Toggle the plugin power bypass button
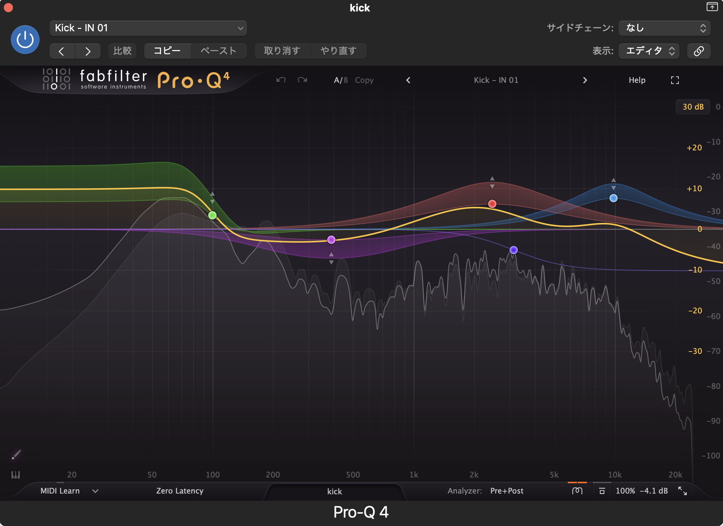 click(x=25, y=40)
